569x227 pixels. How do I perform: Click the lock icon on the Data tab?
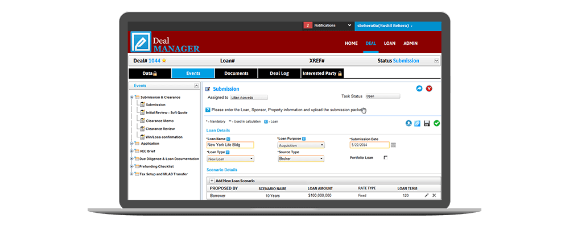[x=155, y=74]
